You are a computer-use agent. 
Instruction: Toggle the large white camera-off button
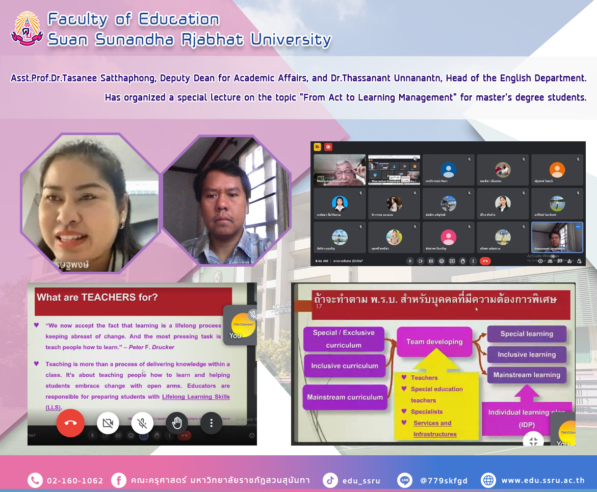[x=107, y=423]
